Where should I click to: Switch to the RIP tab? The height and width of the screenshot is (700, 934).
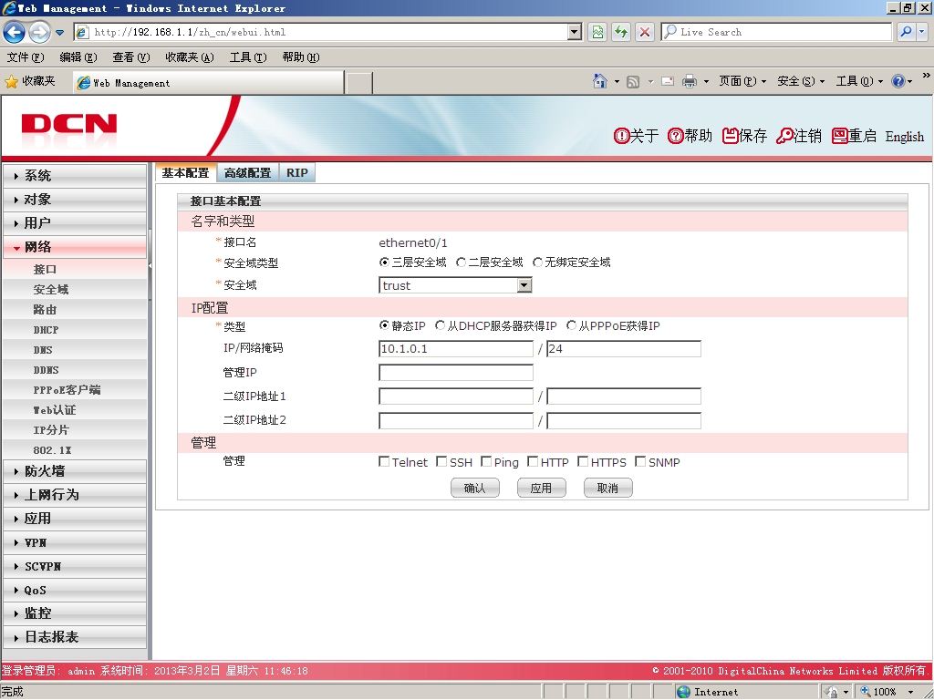296,173
